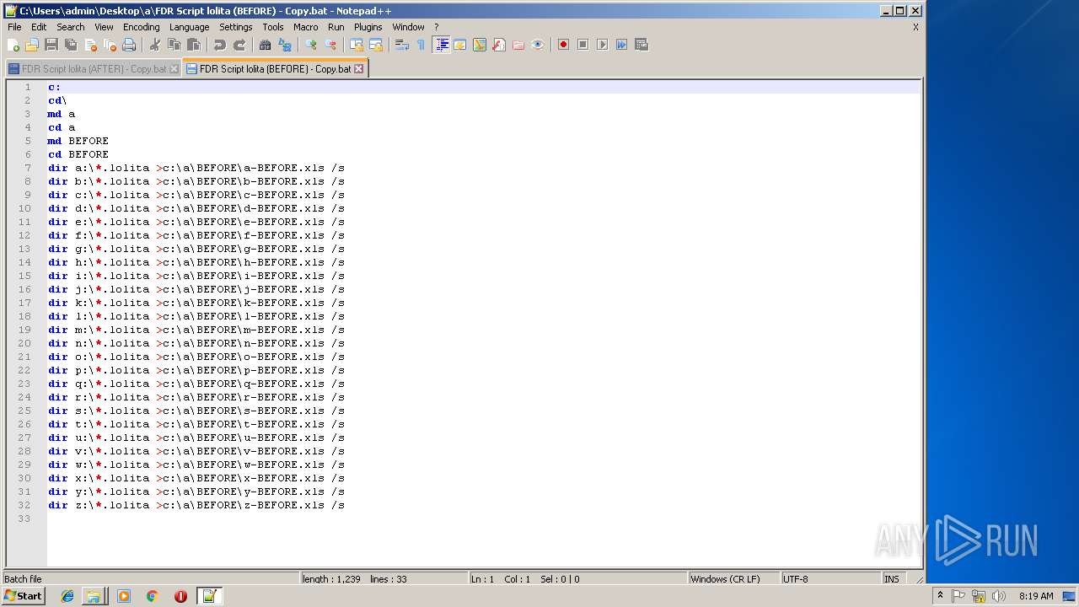This screenshot has width=1079, height=607.
Task: Play back the recorded macro
Action: click(602, 45)
